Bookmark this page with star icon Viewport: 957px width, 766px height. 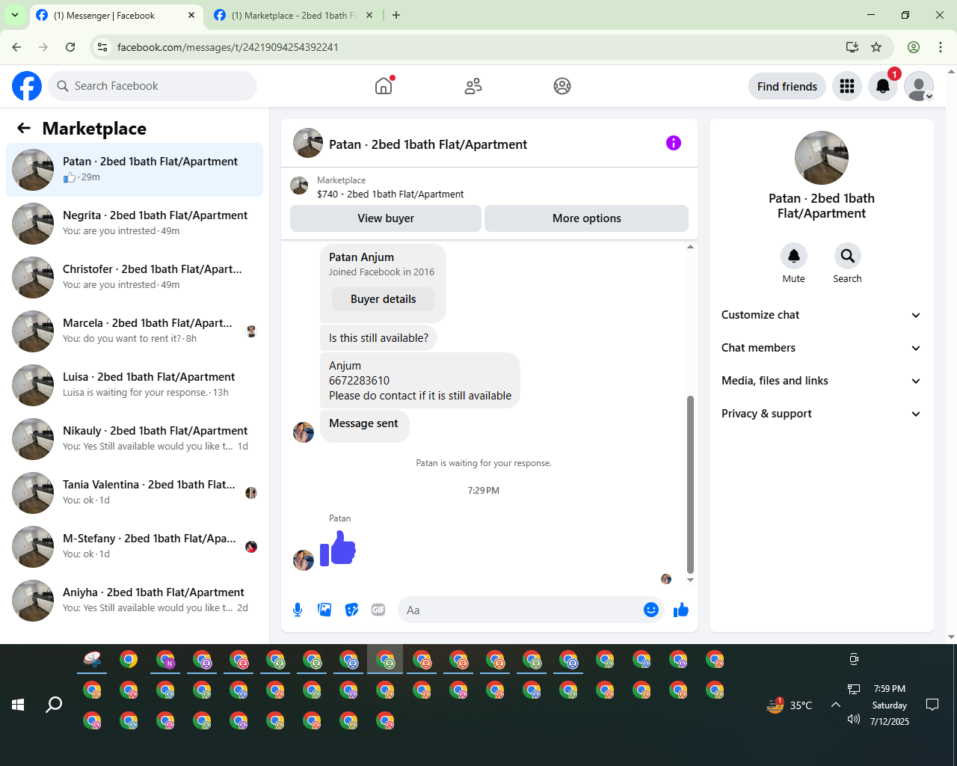pos(876,47)
